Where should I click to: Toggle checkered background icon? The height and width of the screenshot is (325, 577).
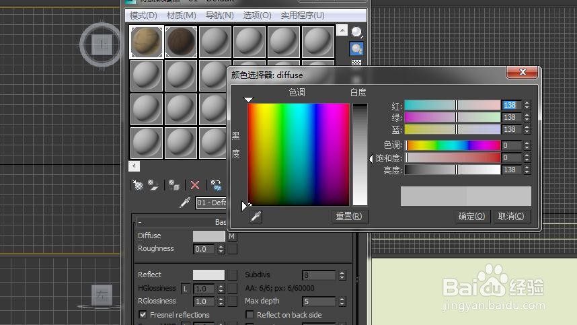(x=356, y=63)
